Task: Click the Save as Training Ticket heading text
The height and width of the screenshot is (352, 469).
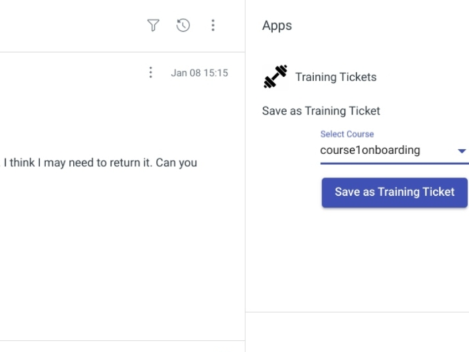Action: coord(321,111)
